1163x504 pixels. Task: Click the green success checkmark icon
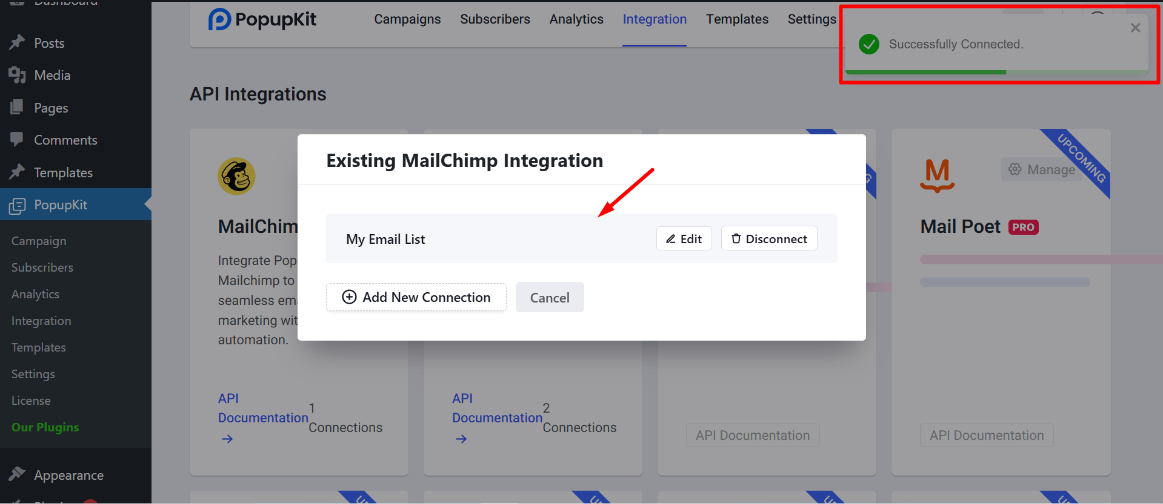point(869,44)
